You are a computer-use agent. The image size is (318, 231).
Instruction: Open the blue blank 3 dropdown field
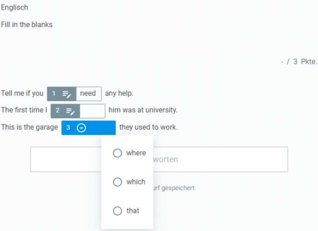click(89, 128)
